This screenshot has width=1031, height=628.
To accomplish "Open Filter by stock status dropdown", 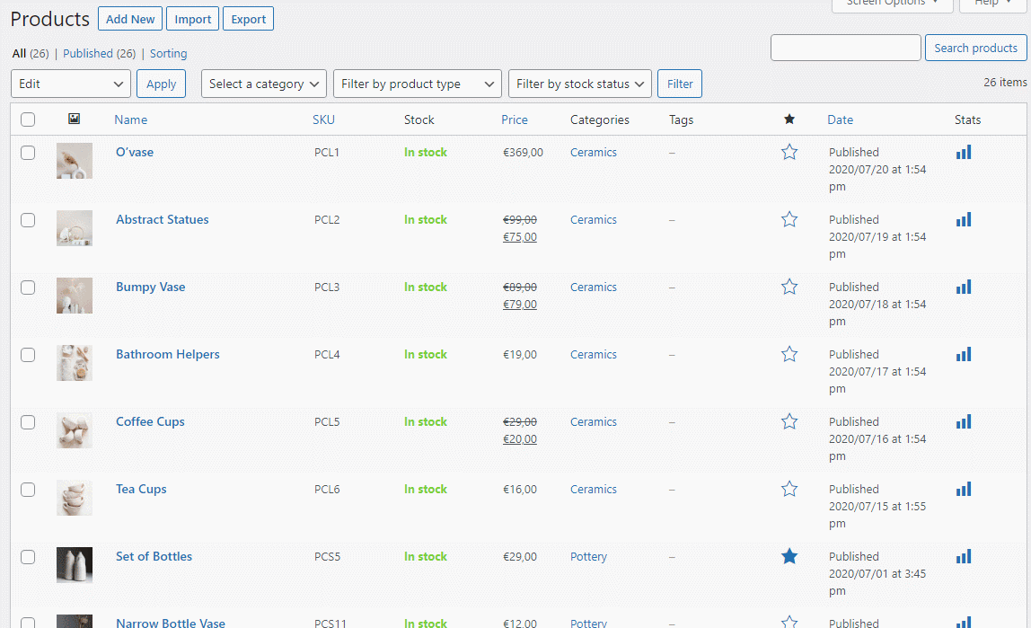I will [580, 84].
